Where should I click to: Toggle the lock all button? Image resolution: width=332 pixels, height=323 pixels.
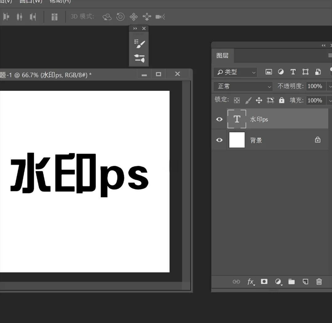282,100
